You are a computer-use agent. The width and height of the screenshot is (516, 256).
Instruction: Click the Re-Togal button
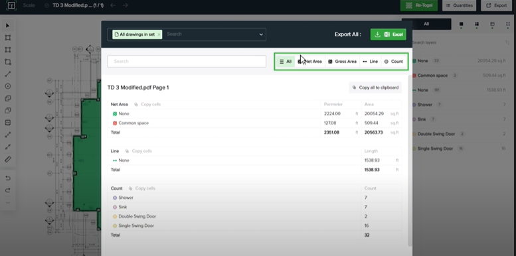[x=419, y=5]
